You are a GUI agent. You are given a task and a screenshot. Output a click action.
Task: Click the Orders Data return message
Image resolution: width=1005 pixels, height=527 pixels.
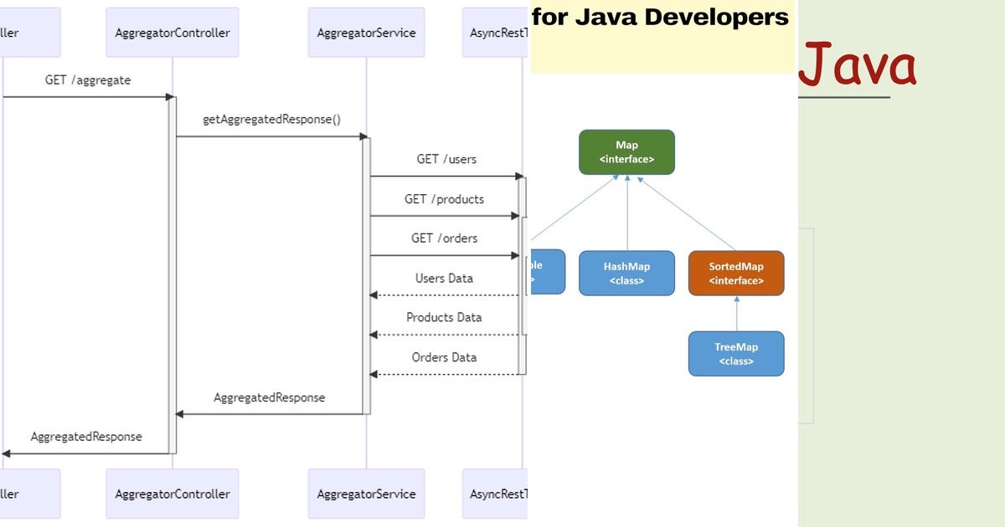(x=446, y=356)
